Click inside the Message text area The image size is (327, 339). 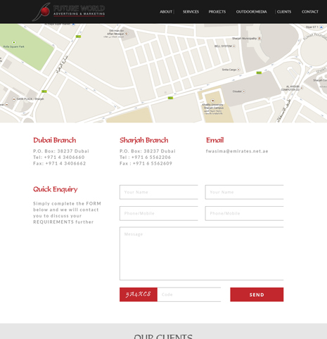[202, 254]
